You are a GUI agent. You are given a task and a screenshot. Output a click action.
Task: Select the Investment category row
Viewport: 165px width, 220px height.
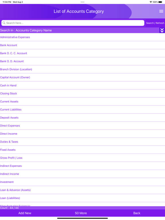coord(82,182)
